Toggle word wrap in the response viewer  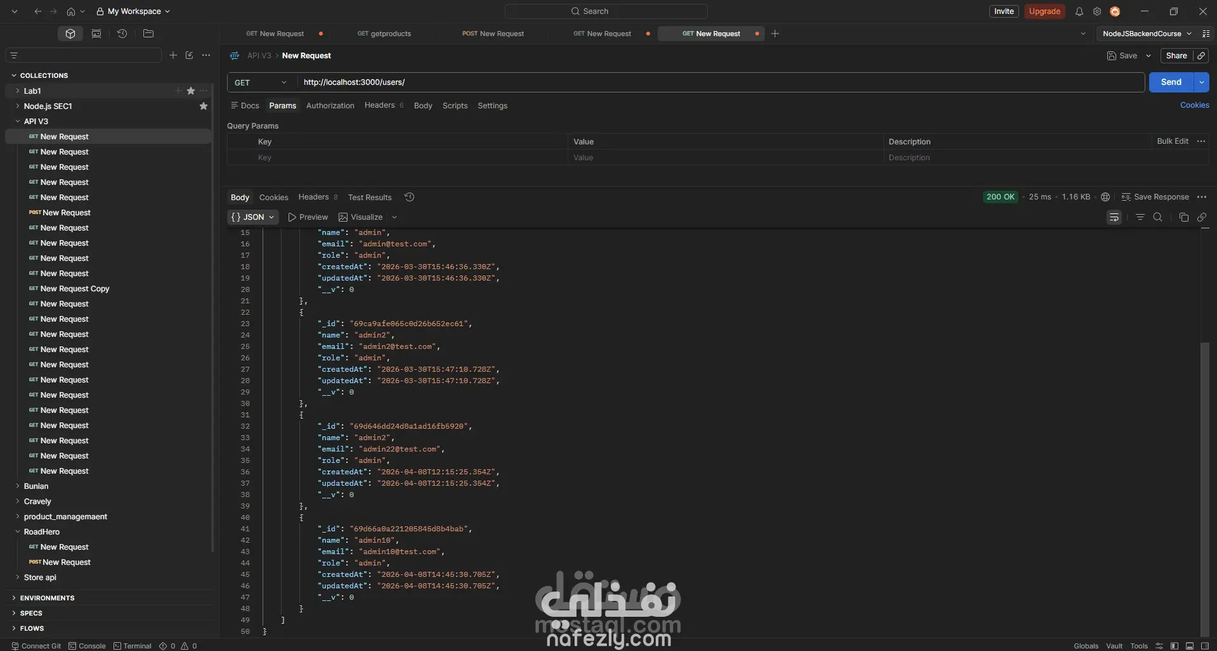click(x=1114, y=217)
